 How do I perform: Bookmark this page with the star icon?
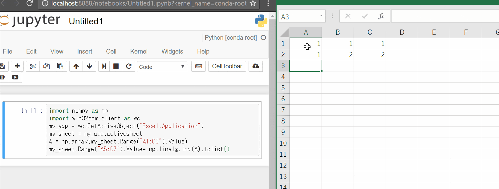point(253,3)
